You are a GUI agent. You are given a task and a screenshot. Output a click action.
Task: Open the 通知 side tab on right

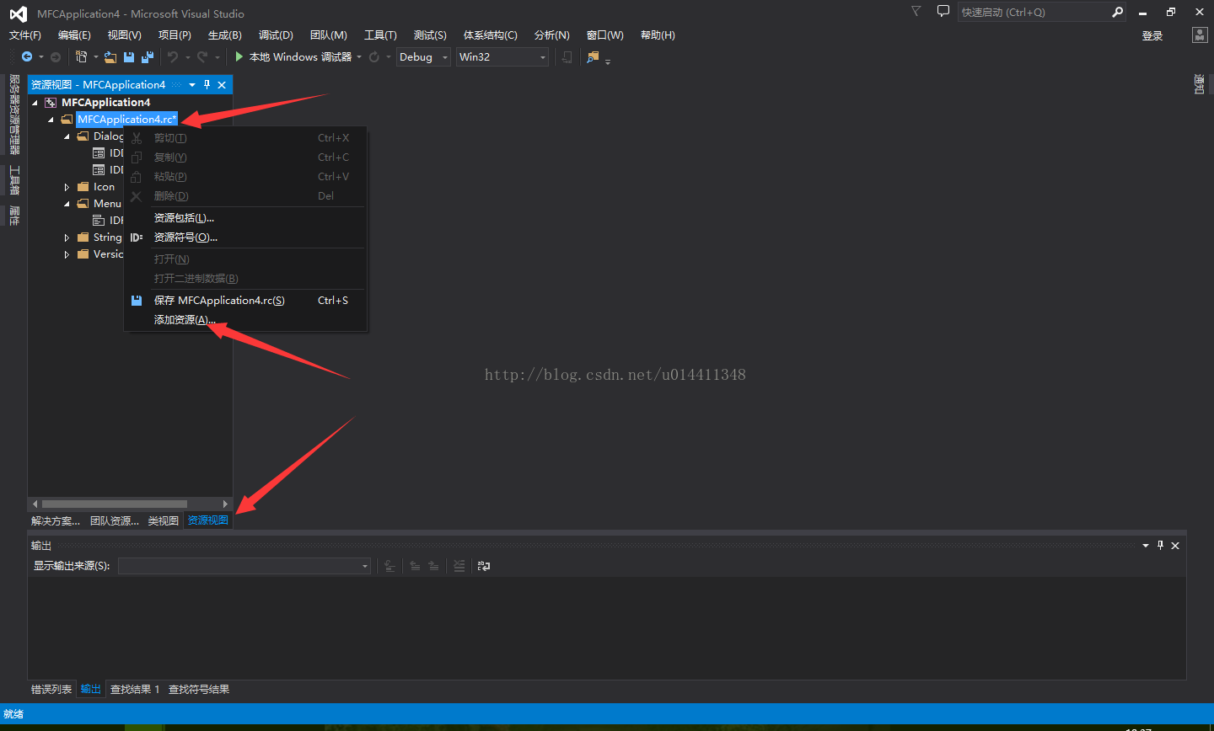coord(1199,84)
